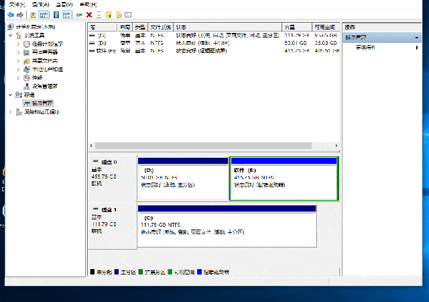The height and width of the screenshot is (302, 429).
Task: Expand the 性能 tree node
Action: (x=18, y=78)
